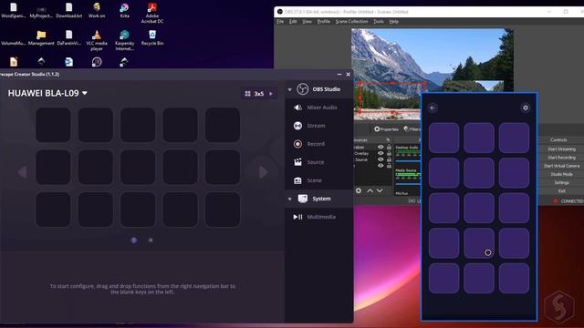Open Settings from OBS controls panel

tap(561, 182)
